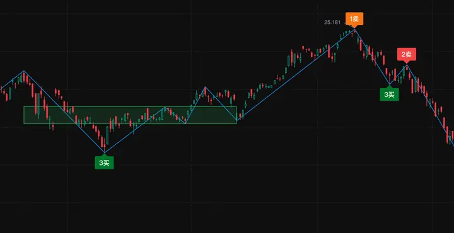Click the 25.181 peak price label
This screenshot has height=233, width=454.
[332, 22]
